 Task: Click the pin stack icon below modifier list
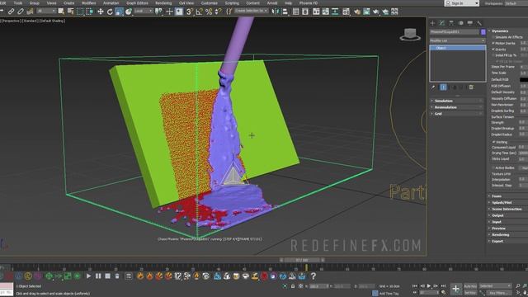click(x=433, y=87)
